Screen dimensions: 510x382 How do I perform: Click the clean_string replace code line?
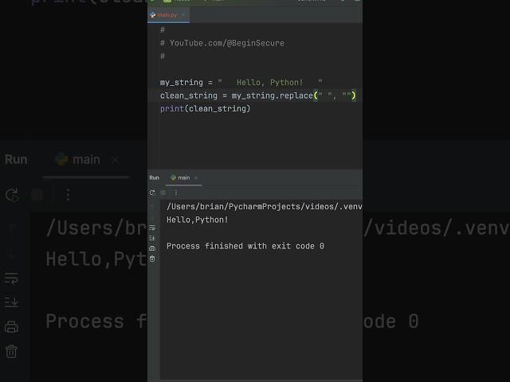pyautogui.click(x=258, y=95)
